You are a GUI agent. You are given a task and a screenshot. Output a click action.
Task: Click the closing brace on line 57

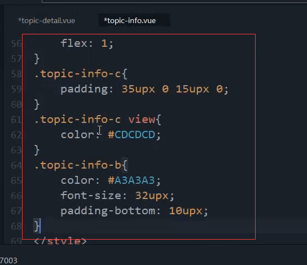[x=37, y=59]
